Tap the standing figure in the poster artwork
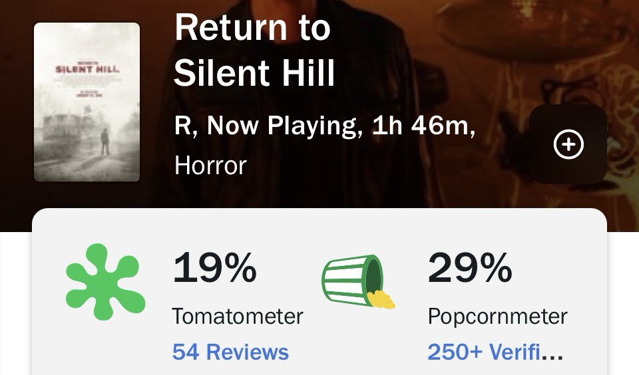 pyautogui.click(x=105, y=140)
